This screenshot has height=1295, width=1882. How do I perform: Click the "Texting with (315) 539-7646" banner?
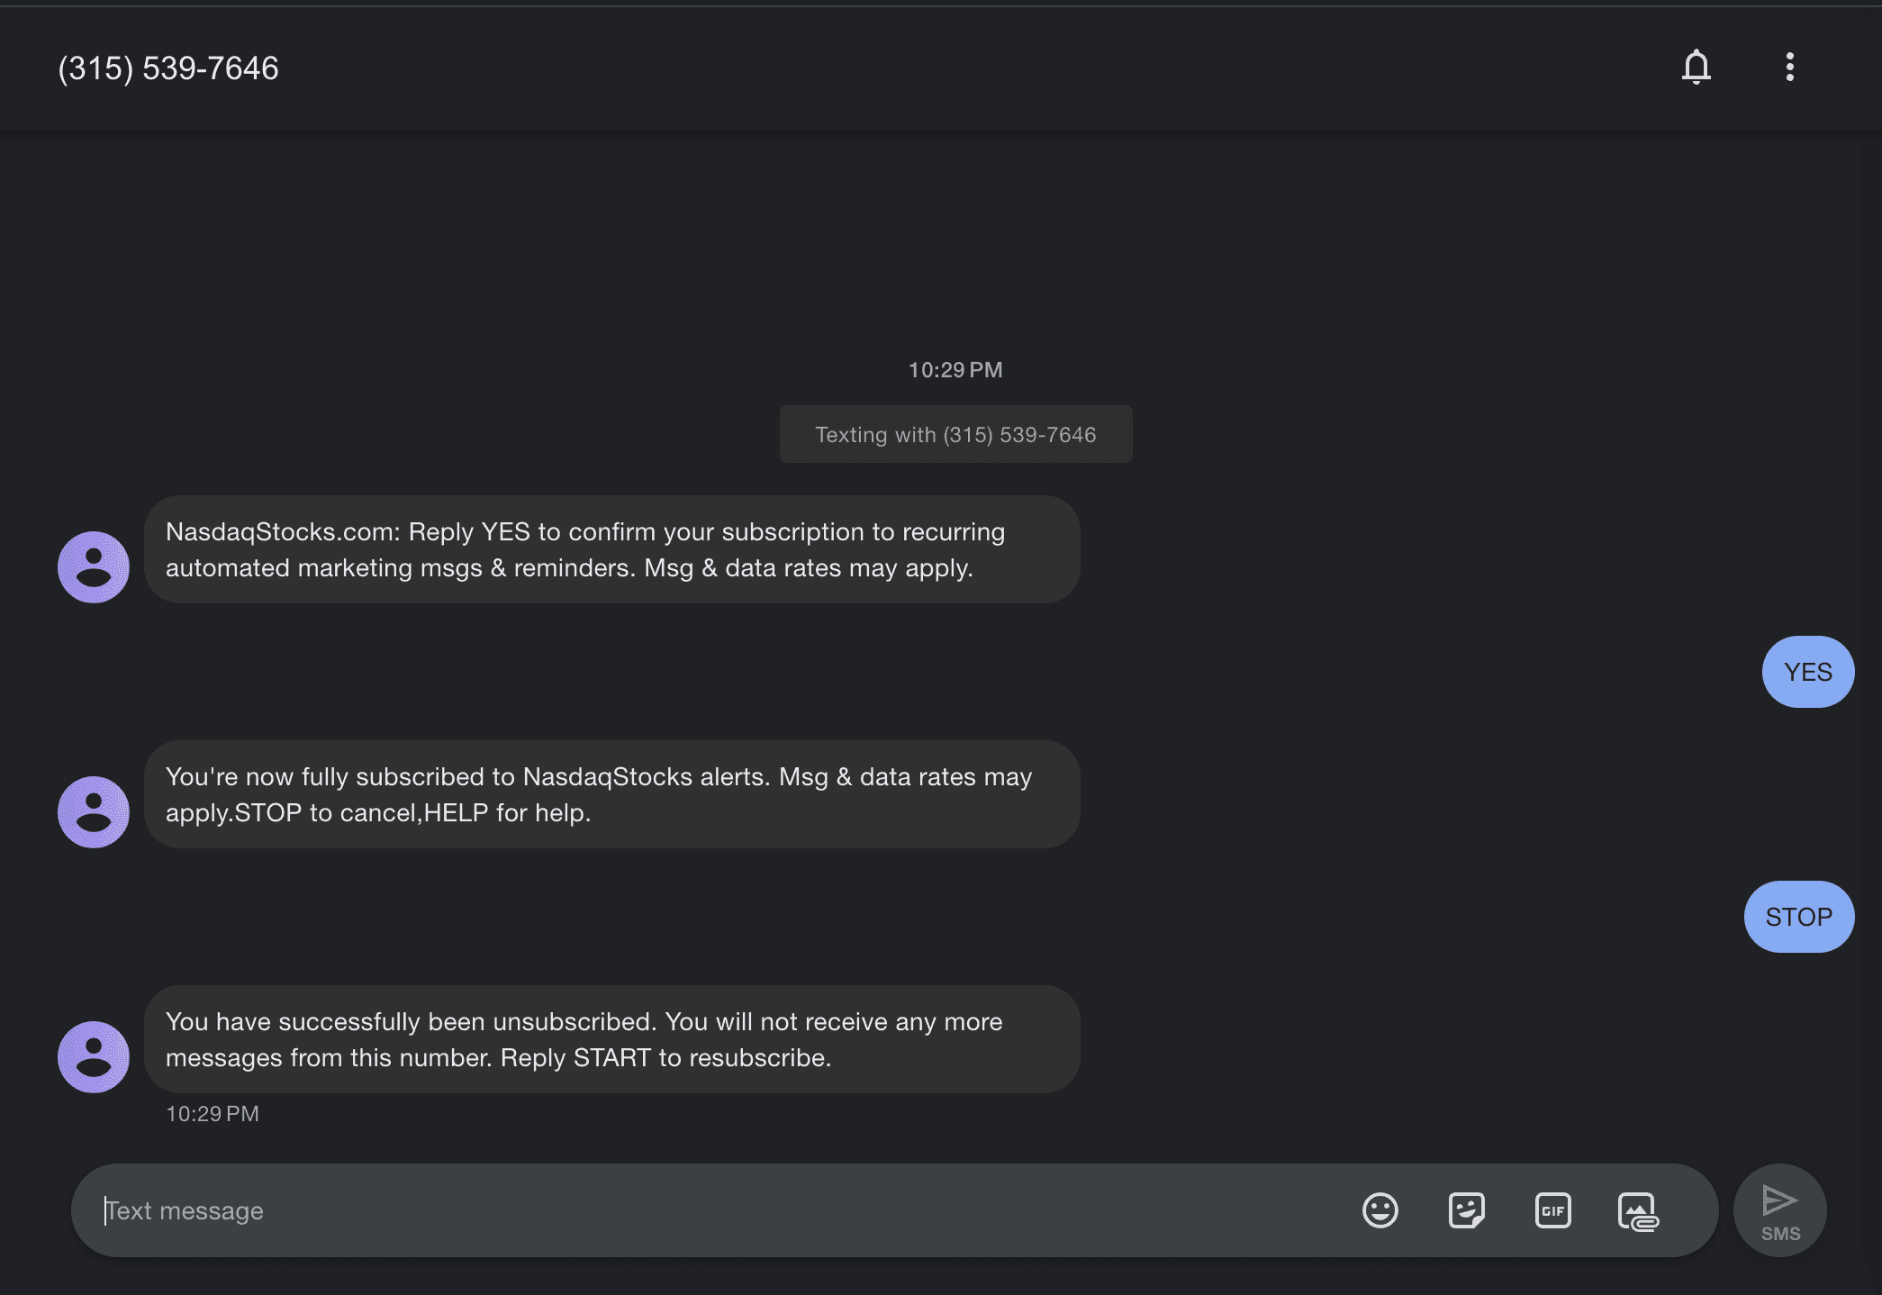point(955,435)
